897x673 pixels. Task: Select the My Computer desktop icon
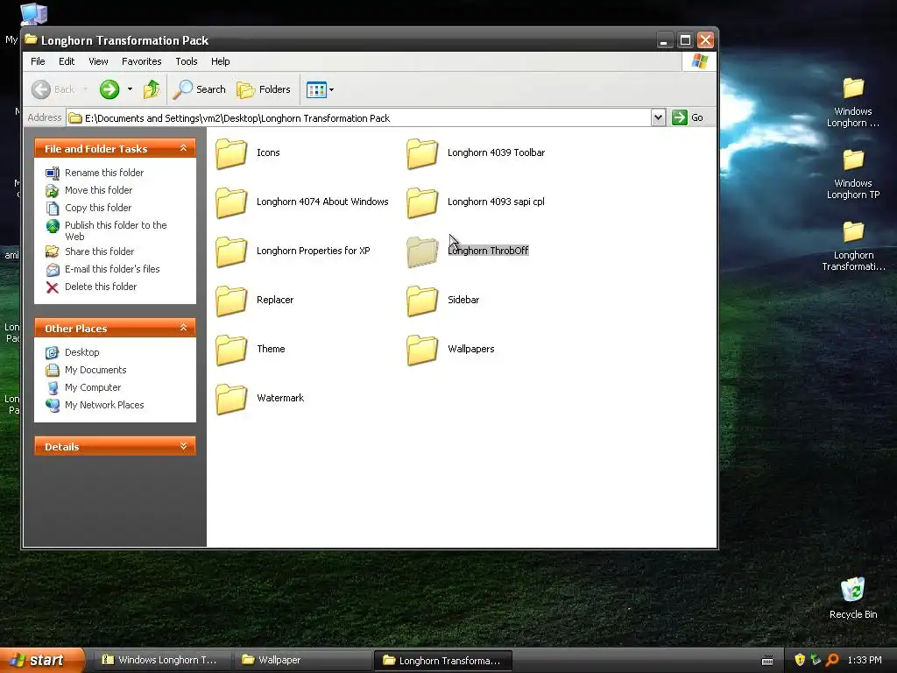pos(33,14)
